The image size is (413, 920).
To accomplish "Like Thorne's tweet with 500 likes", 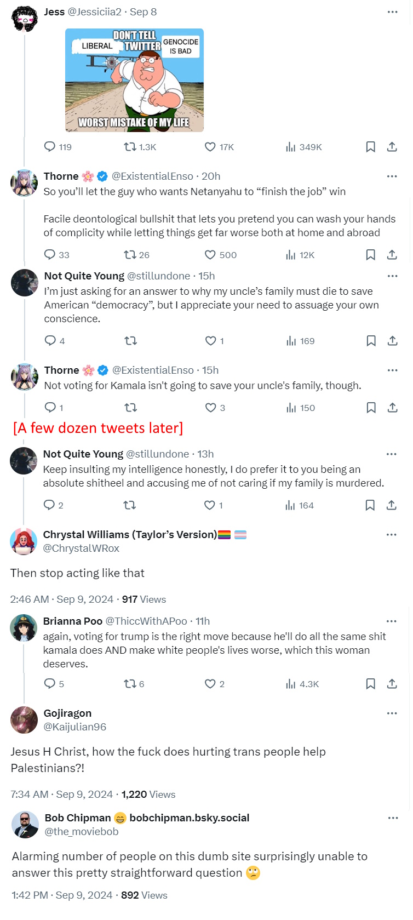I will coord(210,255).
